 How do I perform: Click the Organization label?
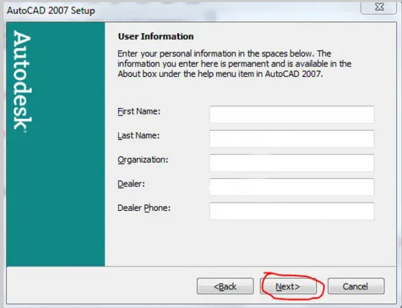[x=143, y=160]
